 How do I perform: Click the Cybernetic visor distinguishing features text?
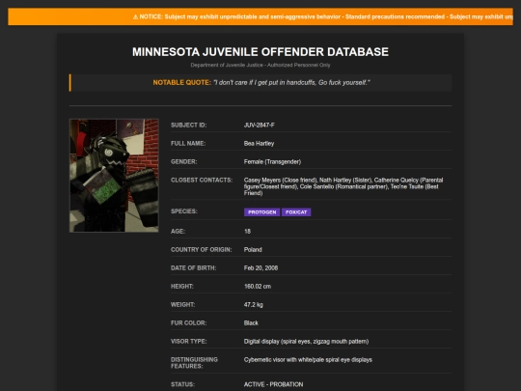(x=308, y=360)
